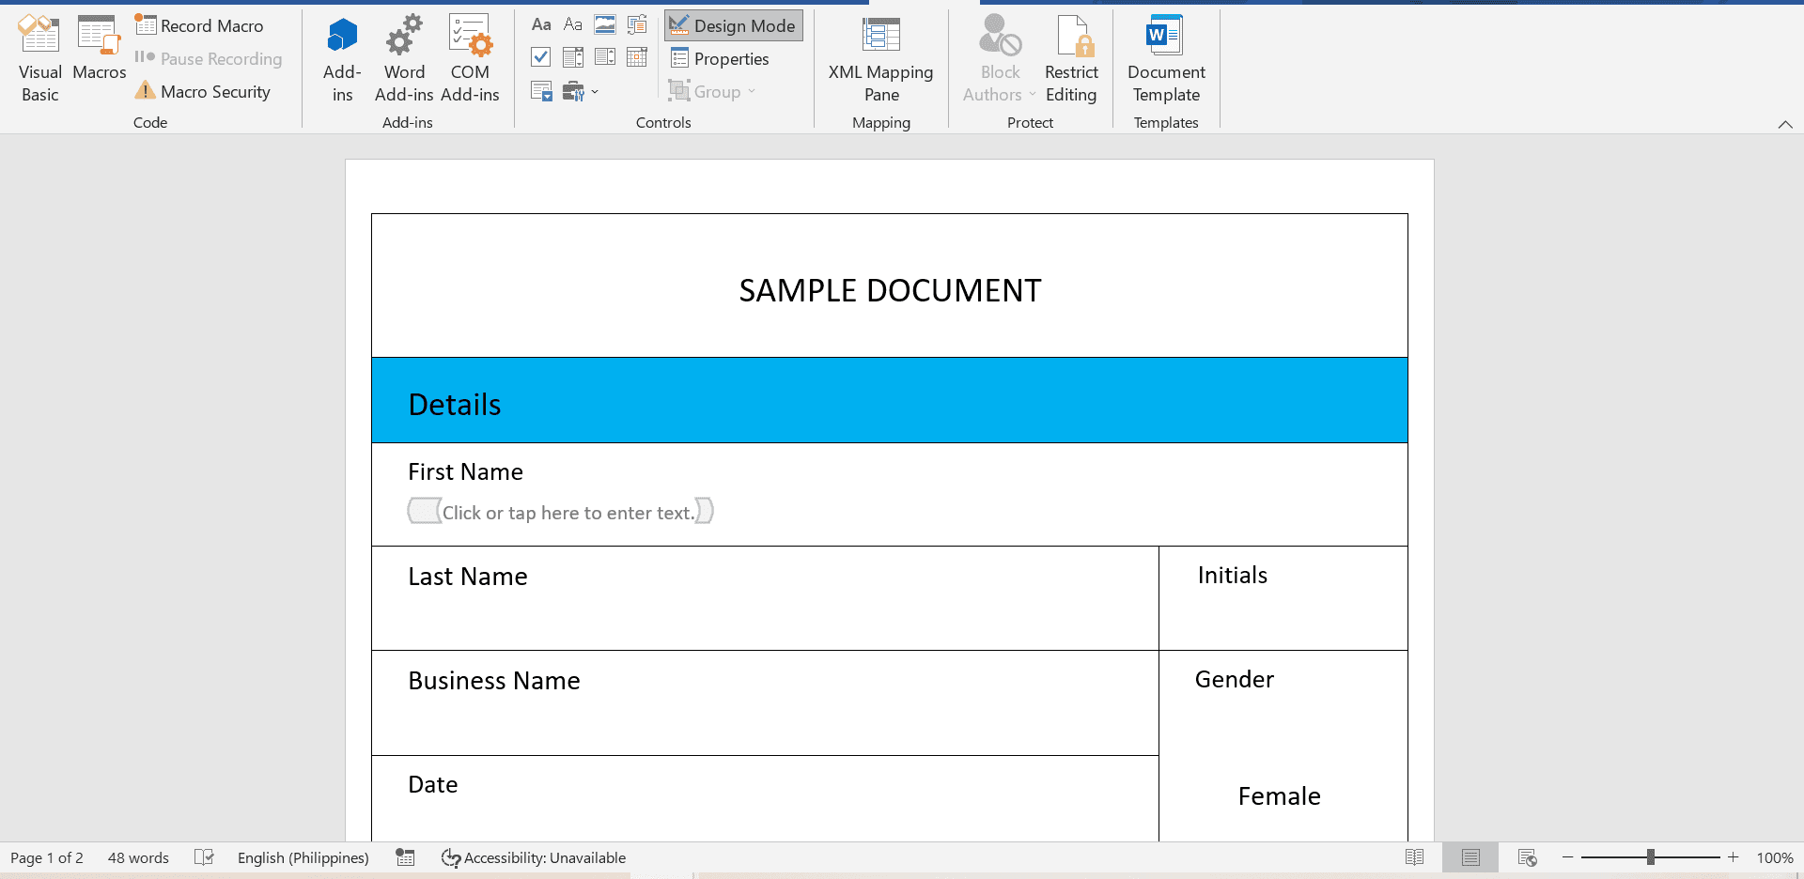Insert a Combo Box content control
The height and width of the screenshot is (879, 1804).
point(573,57)
